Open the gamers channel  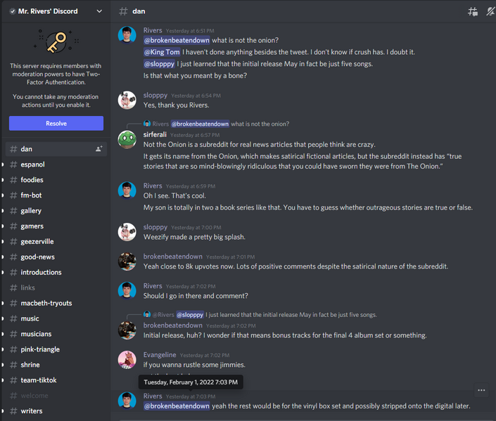pyautogui.click(x=32, y=226)
